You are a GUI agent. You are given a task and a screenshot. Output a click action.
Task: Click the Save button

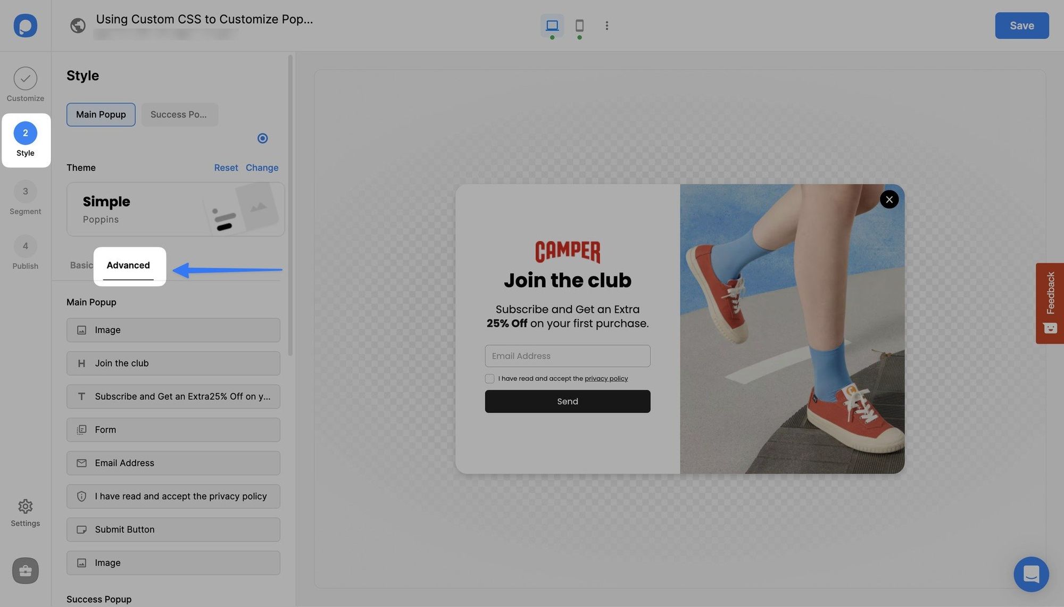click(x=1021, y=25)
